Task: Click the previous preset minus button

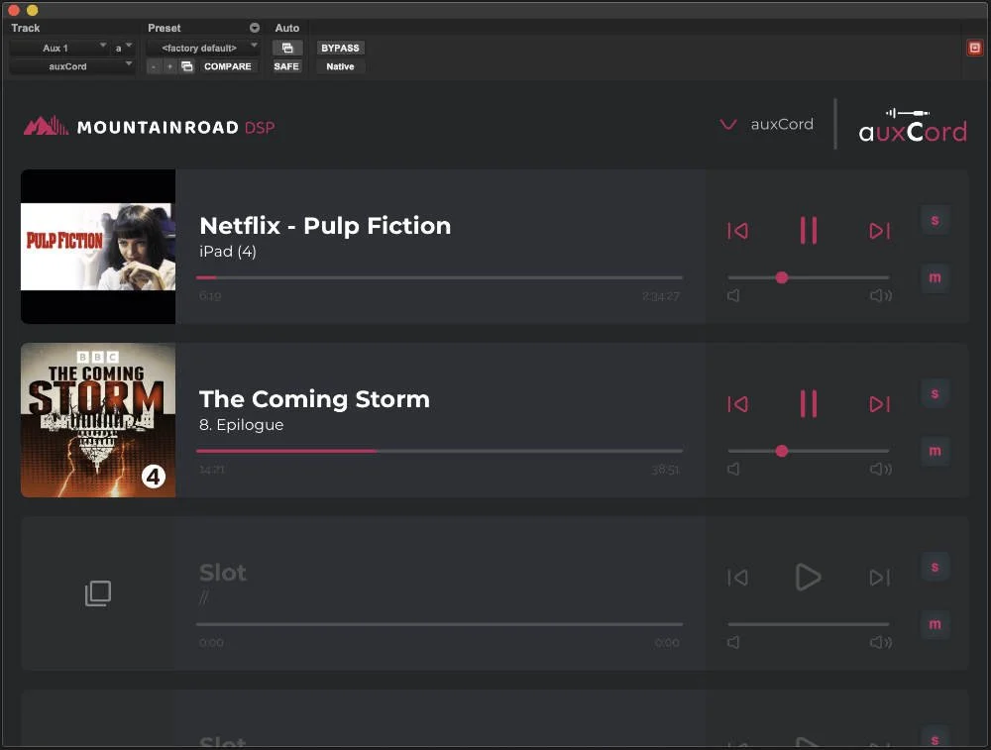Action: (154, 66)
